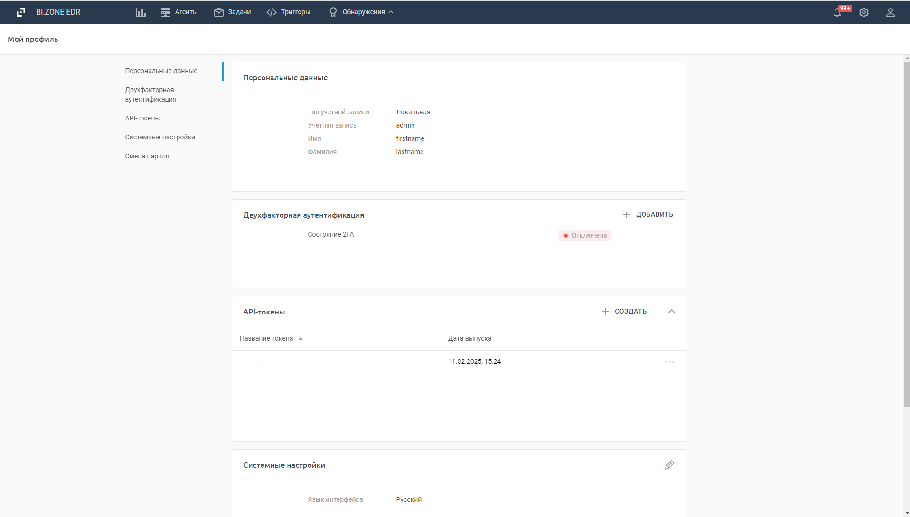Open the Агенты menu item
This screenshot has width=910, height=517.
(179, 12)
